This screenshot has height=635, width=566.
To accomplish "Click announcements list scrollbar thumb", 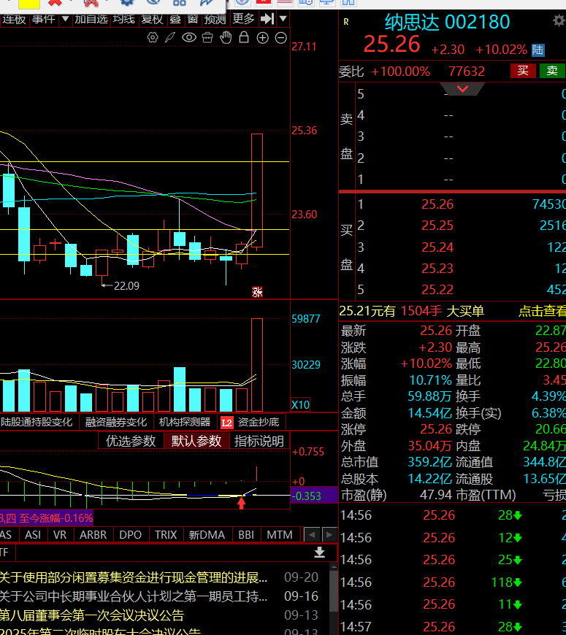I will click(334, 591).
